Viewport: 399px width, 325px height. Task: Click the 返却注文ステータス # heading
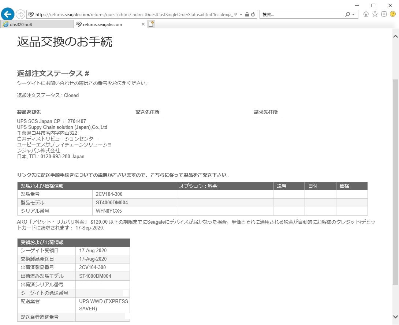click(53, 74)
